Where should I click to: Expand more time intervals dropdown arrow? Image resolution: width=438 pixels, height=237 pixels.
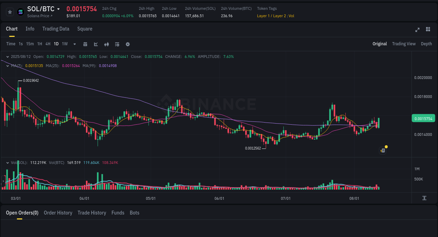point(75,44)
